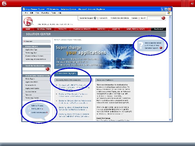Open the Help menu

(x=60, y=13)
